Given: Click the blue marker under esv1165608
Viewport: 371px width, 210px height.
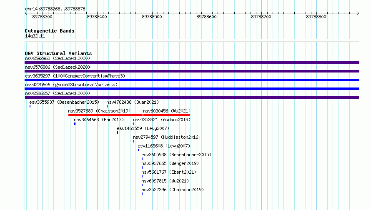Looking at the screenshot, I should 138,150.
